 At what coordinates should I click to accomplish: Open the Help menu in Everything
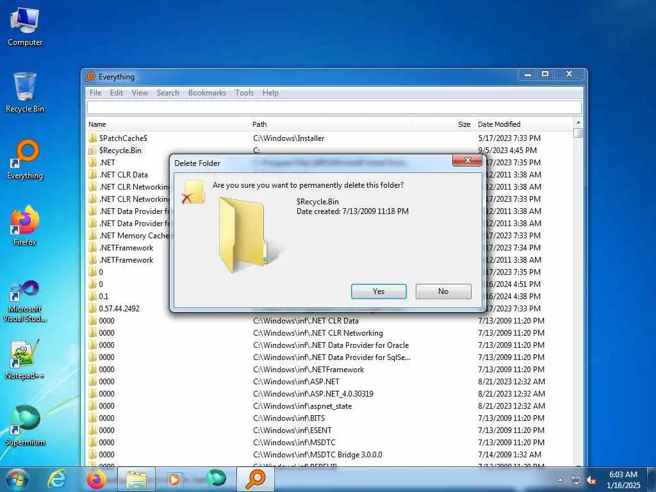270,93
